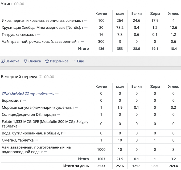
Task: Select the Ужин meal heading
Action: pos(6,4)
